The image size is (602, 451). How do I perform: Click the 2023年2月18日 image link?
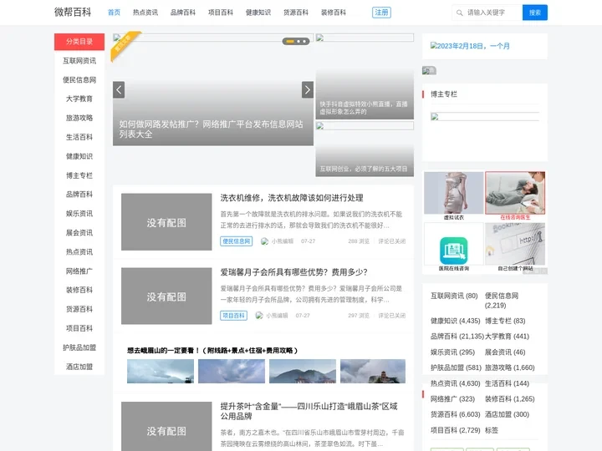470,46
